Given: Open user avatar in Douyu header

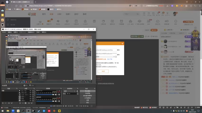Looking at the screenshot, I should pyautogui.click(x=175, y=14).
